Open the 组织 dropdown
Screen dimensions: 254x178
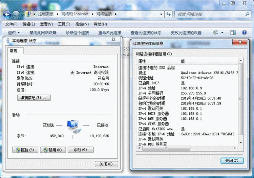tap(14, 33)
